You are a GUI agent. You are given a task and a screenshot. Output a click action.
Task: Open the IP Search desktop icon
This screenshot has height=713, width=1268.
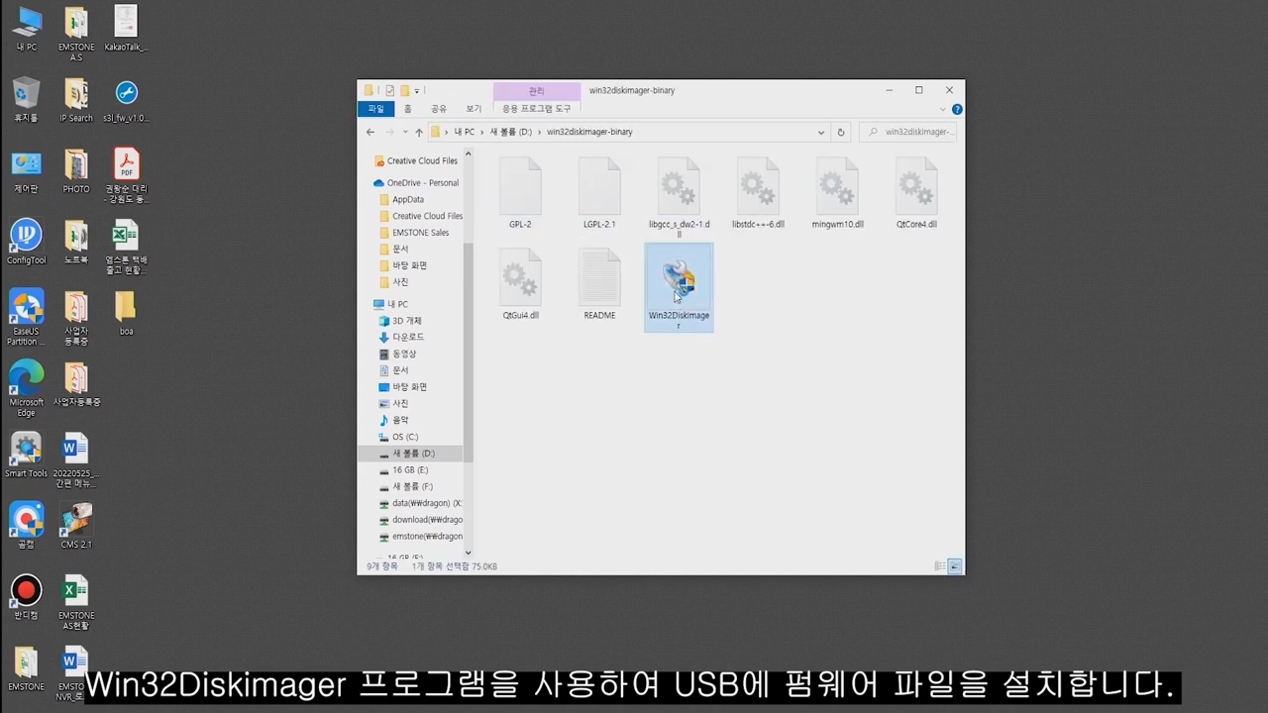(76, 100)
